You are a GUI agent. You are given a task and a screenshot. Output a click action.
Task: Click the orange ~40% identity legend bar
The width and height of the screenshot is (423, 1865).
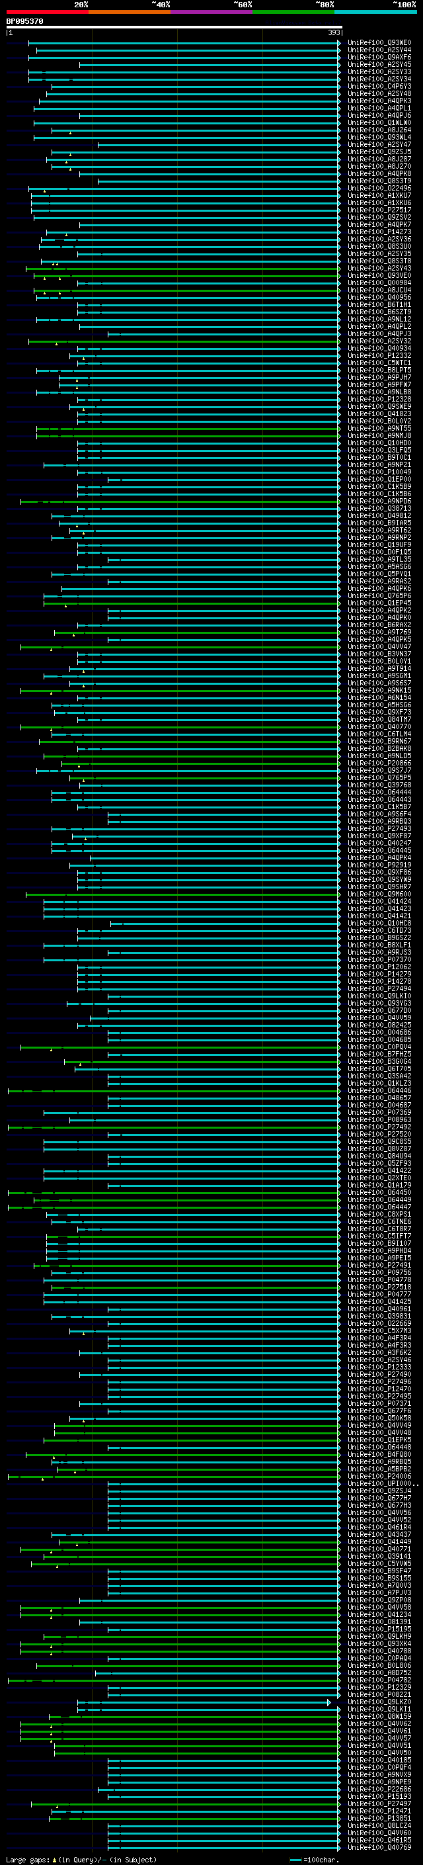[130, 12]
